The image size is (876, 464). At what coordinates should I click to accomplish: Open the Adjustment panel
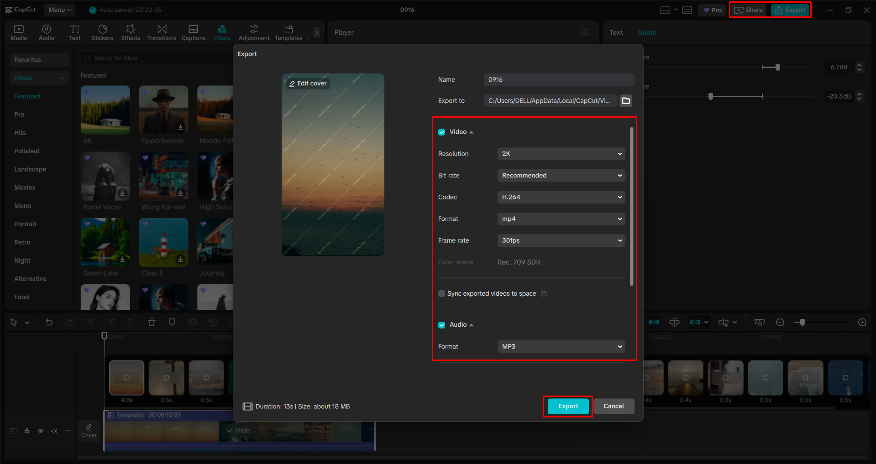coord(254,32)
